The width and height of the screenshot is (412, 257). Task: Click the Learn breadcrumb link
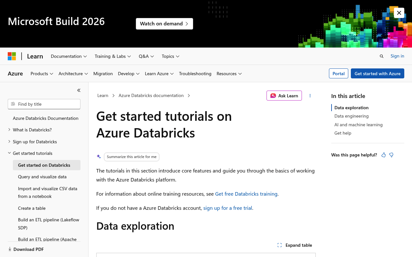(103, 95)
